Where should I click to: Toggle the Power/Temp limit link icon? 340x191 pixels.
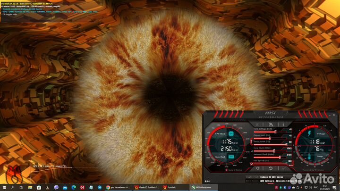click(x=252, y=141)
